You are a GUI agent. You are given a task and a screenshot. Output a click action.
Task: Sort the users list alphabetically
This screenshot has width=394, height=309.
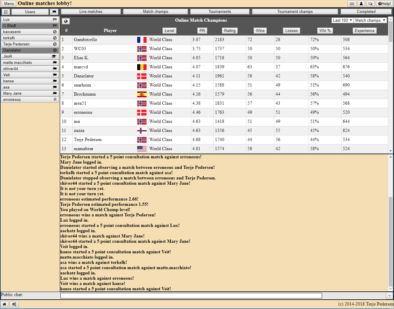coord(6,12)
